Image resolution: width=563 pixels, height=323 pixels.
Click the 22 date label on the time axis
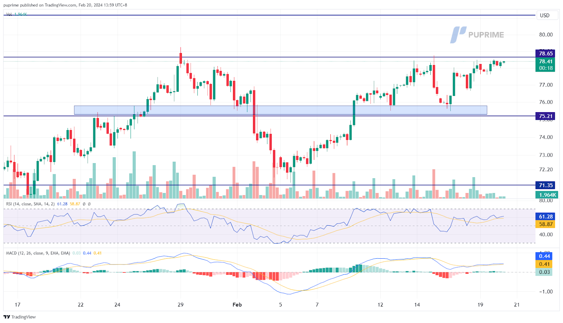click(81, 305)
